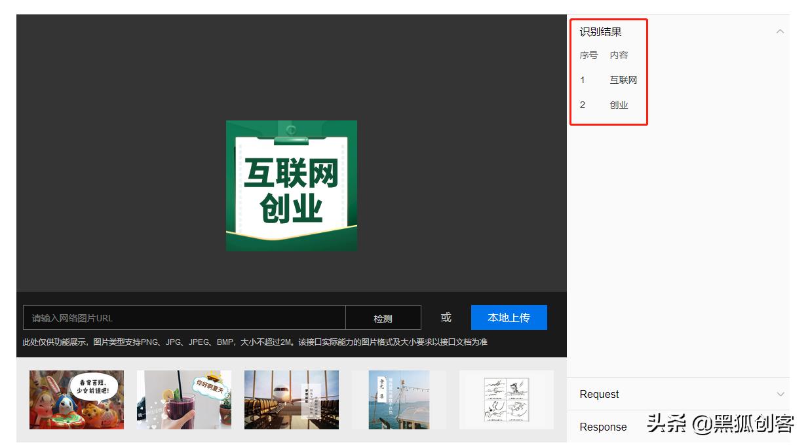This screenshot has height=447, width=808.
Task: Click the Request section label
Action: click(x=599, y=394)
